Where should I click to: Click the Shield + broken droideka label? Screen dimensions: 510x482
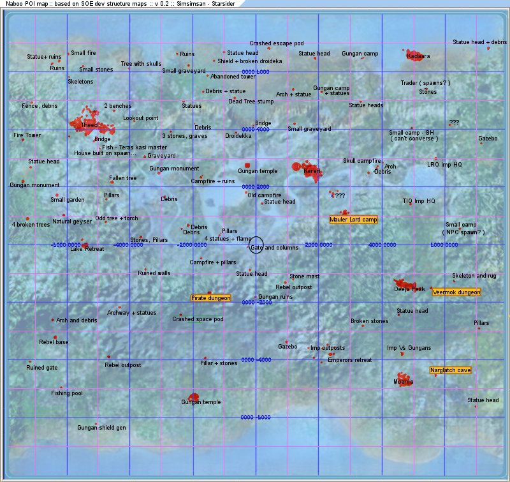point(250,61)
